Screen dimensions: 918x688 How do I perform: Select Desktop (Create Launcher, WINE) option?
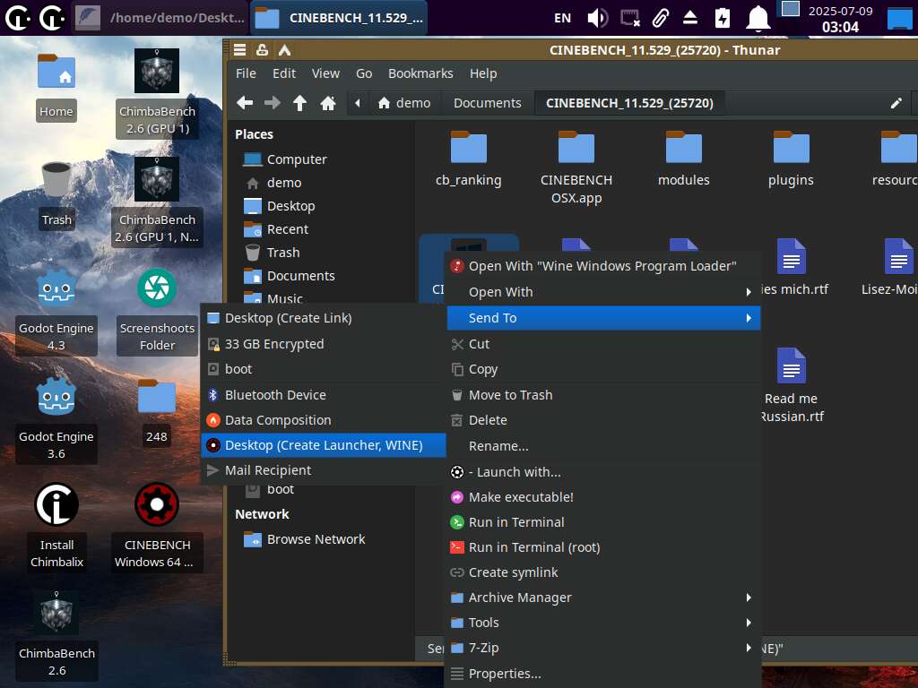pos(323,445)
